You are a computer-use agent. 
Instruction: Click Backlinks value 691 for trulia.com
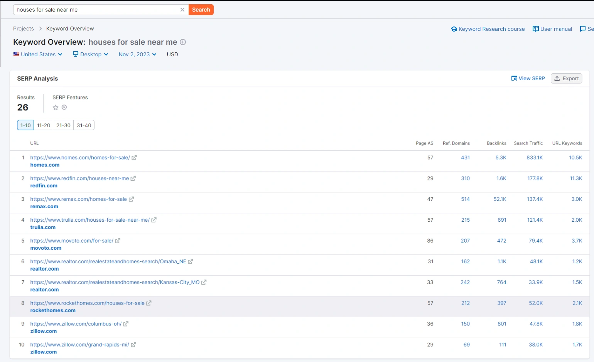(502, 220)
